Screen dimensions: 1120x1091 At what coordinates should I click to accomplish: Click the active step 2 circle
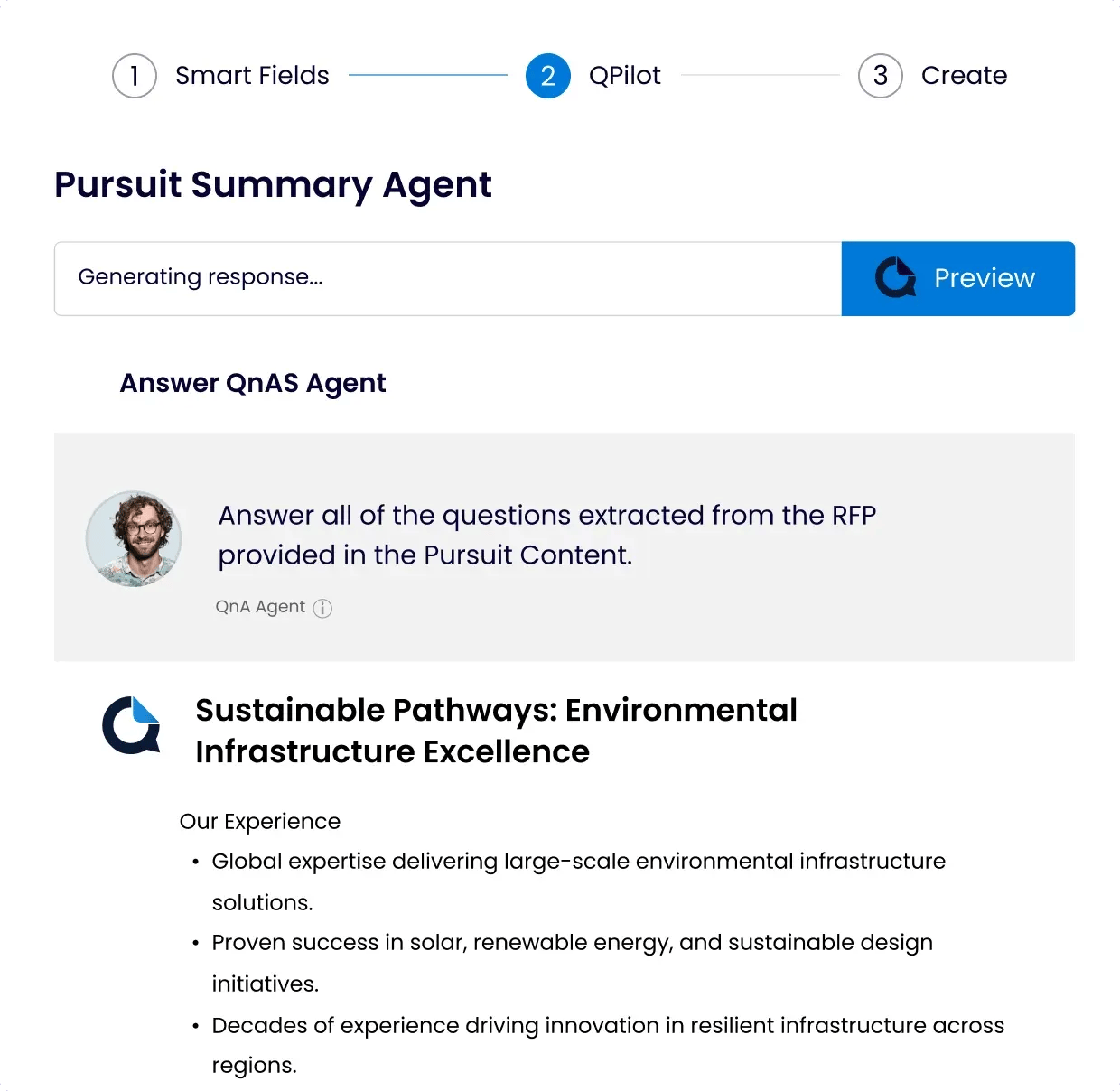click(547, 76)
